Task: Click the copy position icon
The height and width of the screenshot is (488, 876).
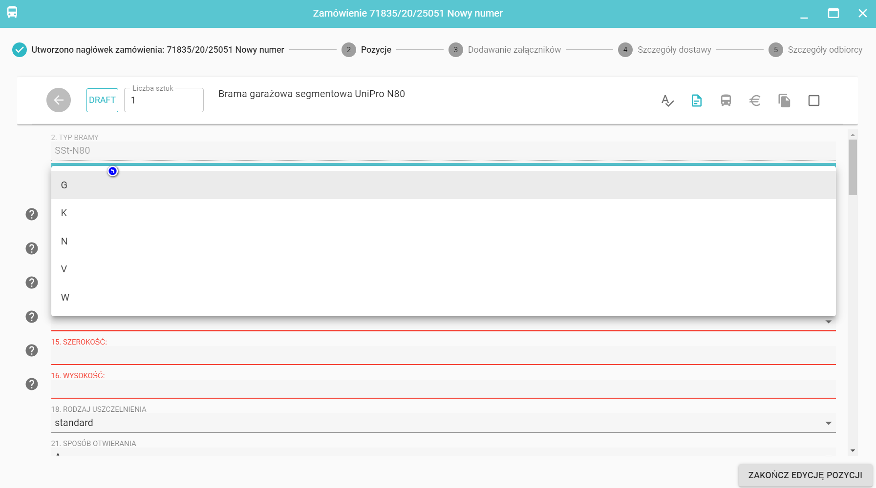Action: click(x=784, y=101)
